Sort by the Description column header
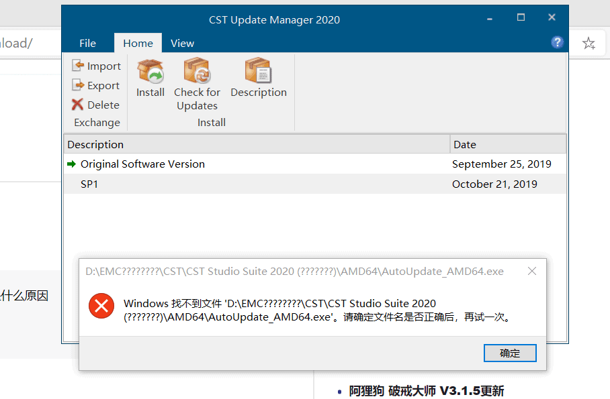 (x=257, y=144)
